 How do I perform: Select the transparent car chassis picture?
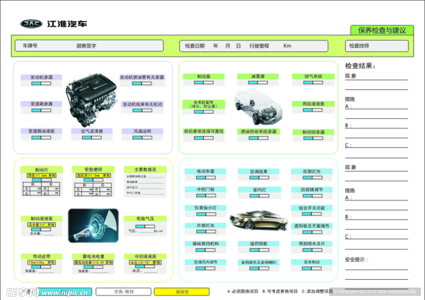click(x=258, y=107)
